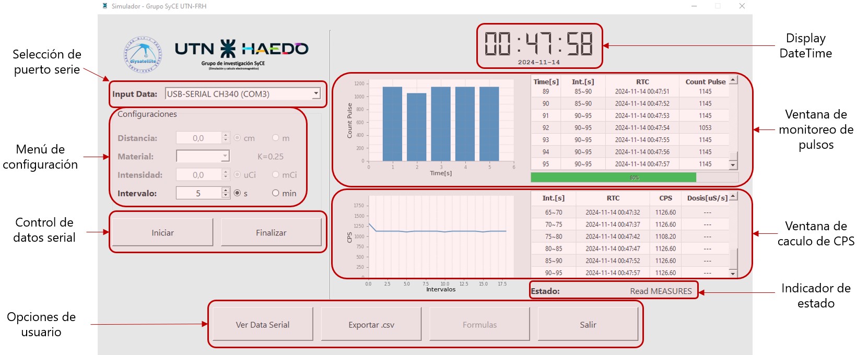868x355 pixels.
Task: Click the pulse table RTC column header
Action: tap(643, 81)
